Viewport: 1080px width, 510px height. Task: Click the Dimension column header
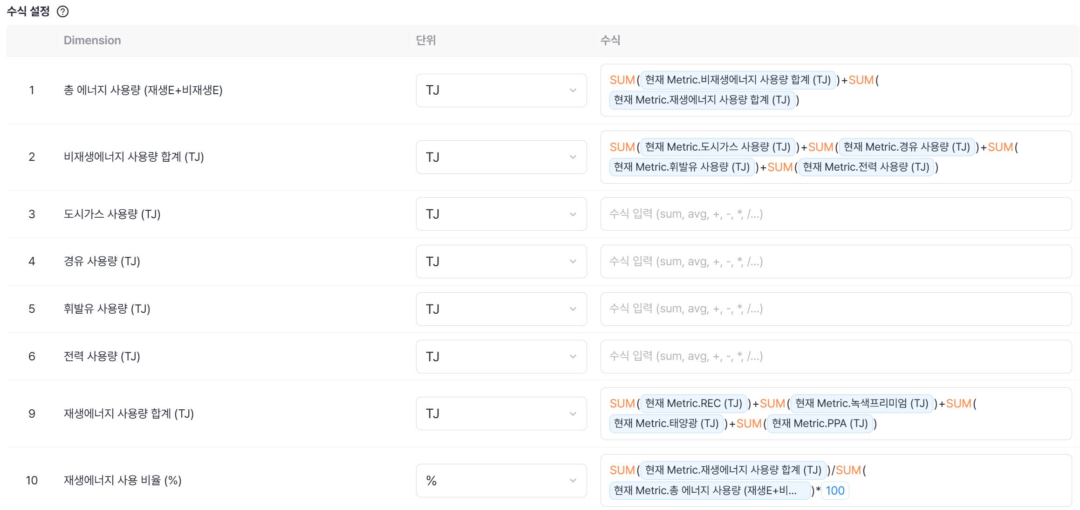click(92, 41)
